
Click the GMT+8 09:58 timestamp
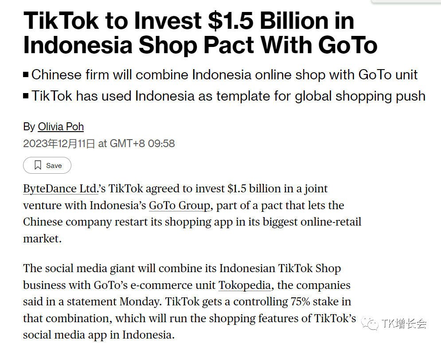142,144
